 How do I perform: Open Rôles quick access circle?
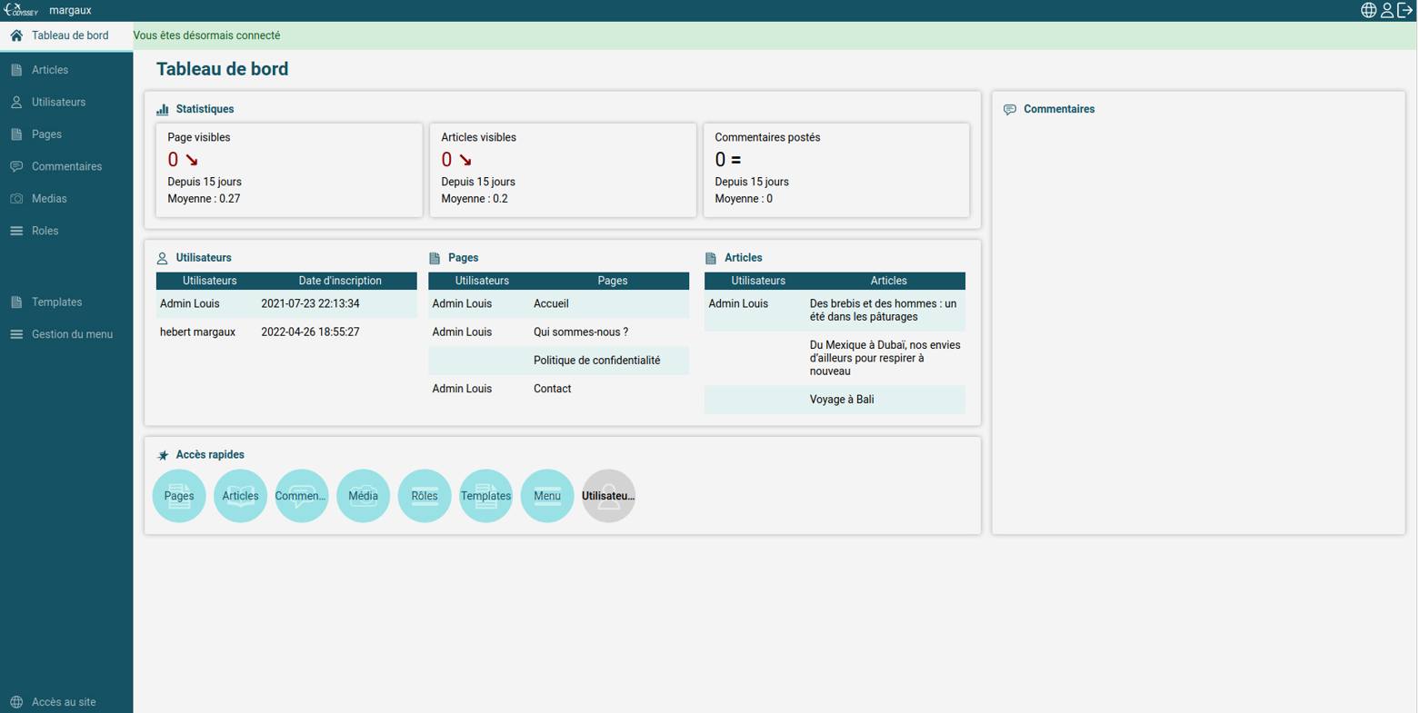coord(425,496)
